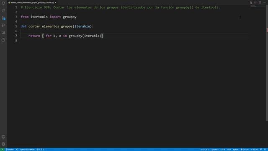
Task: Click the Ejercicio 930 comment on line 1
Action: click(121, 8)
